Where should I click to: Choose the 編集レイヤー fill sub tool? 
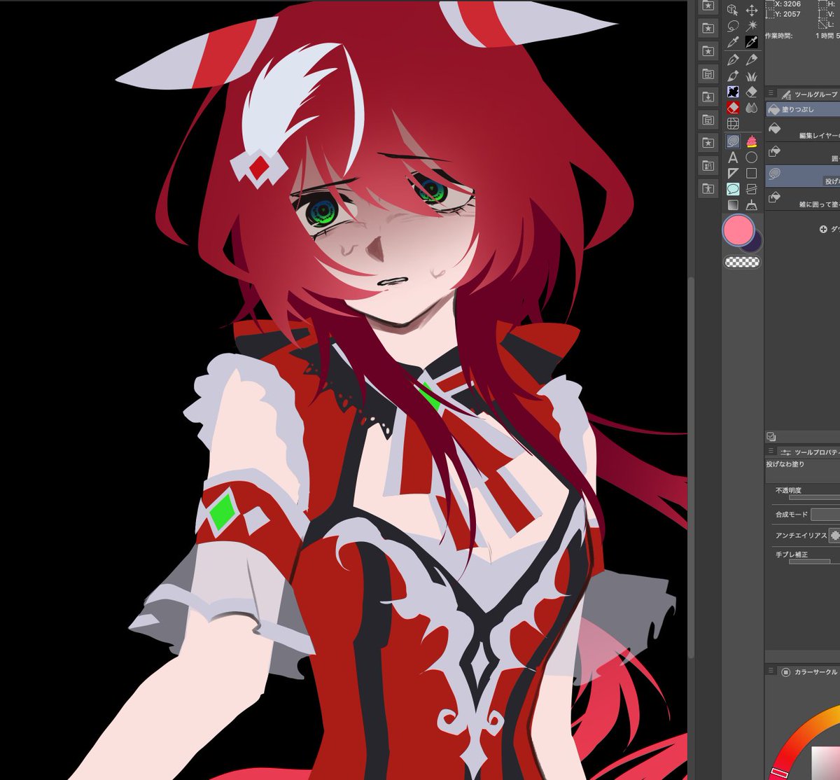coord(803,131)
